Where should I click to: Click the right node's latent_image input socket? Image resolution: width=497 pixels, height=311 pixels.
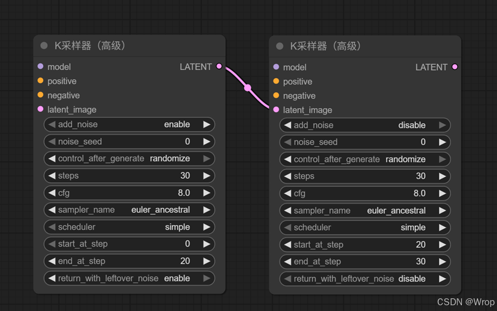point(276,110)
